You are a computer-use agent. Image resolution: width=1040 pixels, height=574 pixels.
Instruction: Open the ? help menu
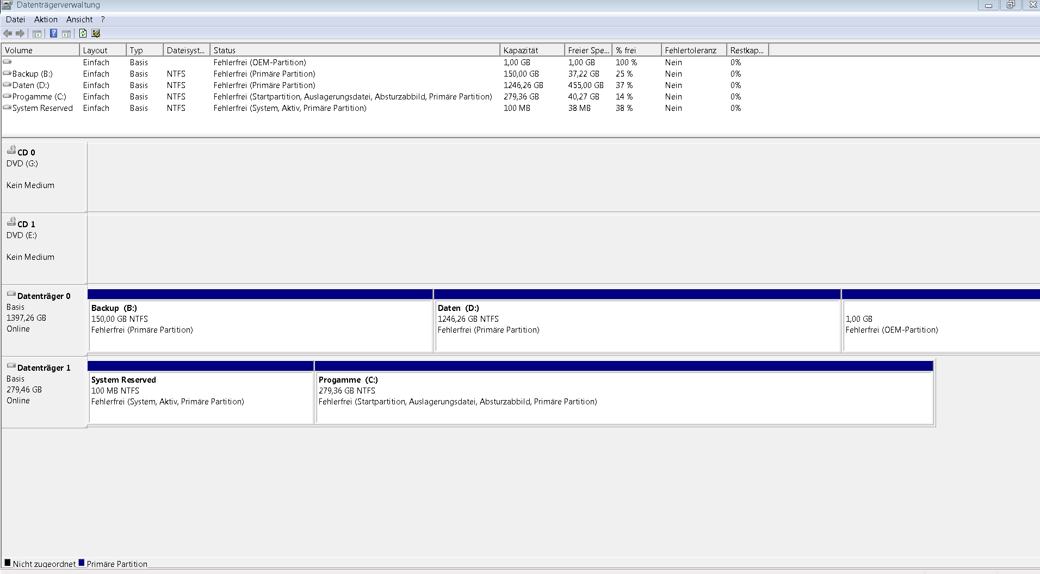(x=103, y=20)
